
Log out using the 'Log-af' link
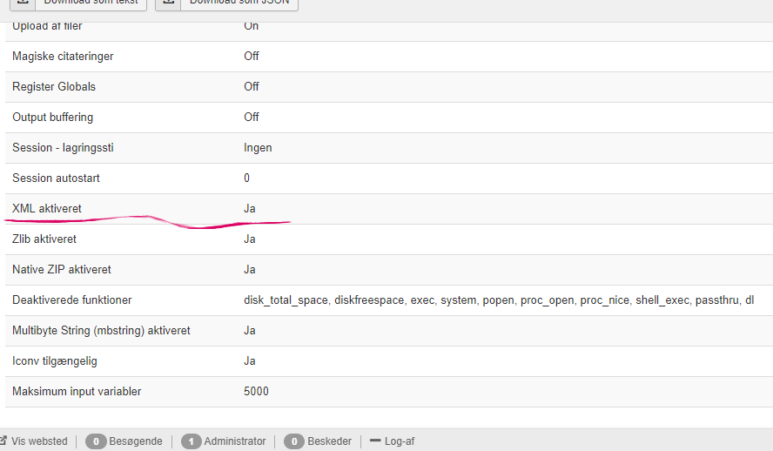coord(400,441)
